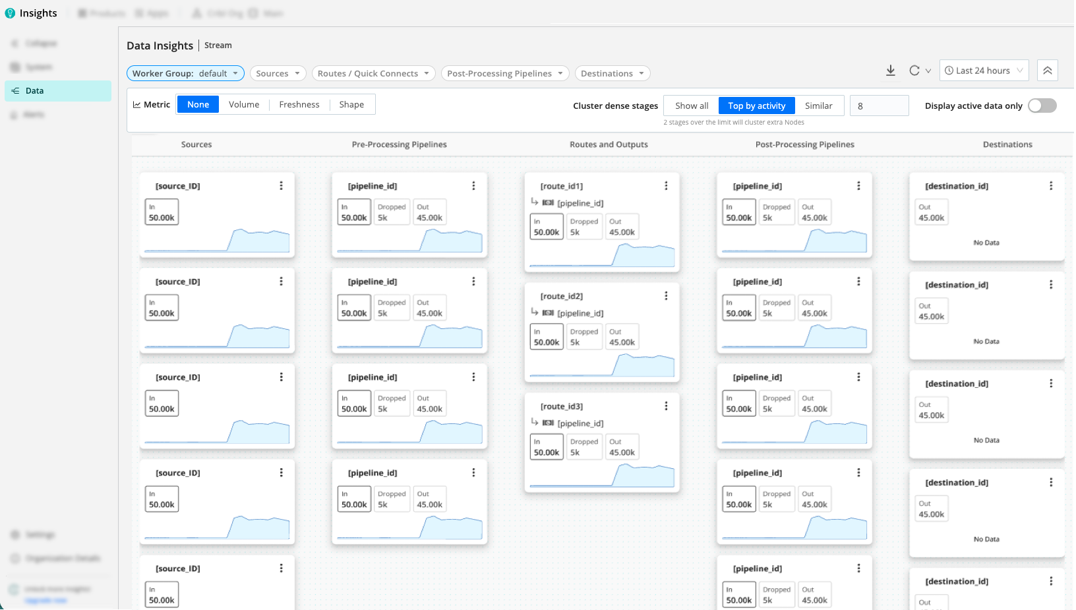Collapse the filter panel with double-chevron button
1076x610 pixels.
[x=1047, y=71]
